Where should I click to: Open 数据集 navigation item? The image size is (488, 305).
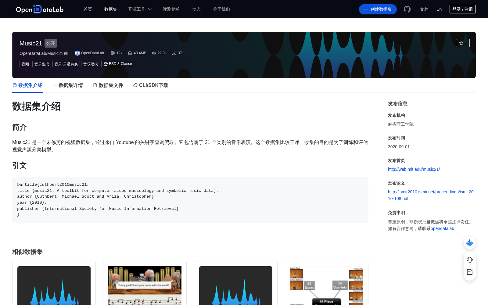click(x=111, y=9)
